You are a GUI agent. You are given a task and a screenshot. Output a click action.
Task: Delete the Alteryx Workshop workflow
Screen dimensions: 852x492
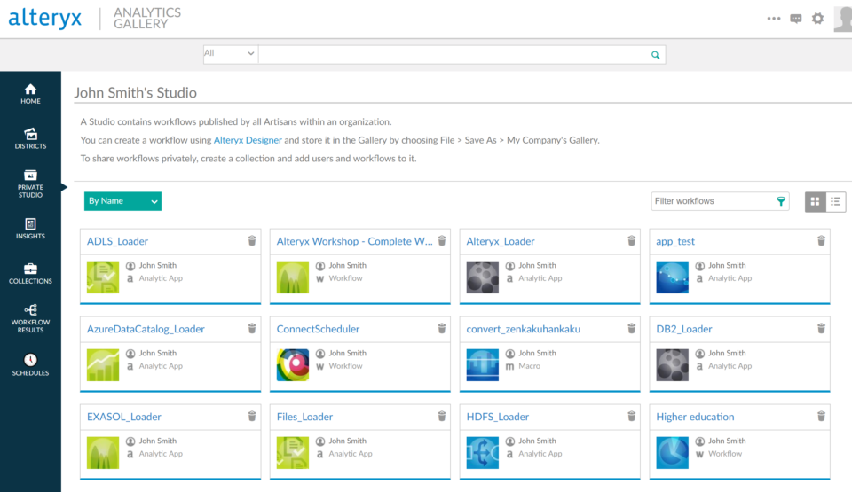pos(442,240)
